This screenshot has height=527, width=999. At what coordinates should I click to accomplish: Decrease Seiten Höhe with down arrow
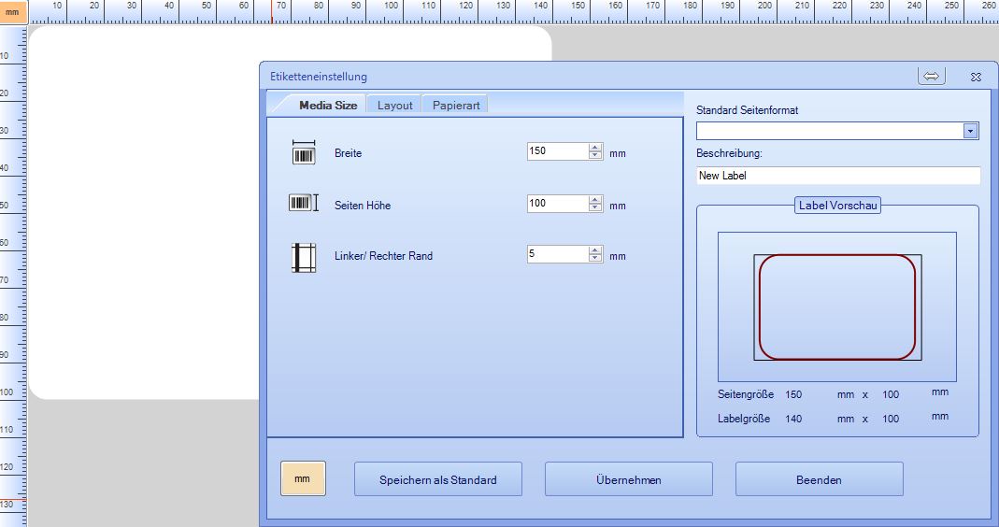click(595, 207)
